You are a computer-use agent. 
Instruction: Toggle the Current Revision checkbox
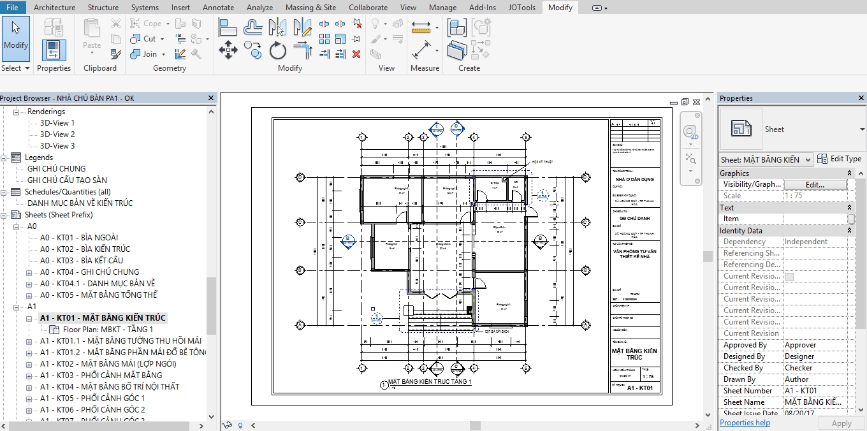click(x=790, y=277)
